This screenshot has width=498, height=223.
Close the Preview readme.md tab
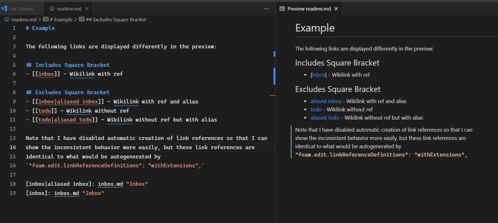[336, 9]
